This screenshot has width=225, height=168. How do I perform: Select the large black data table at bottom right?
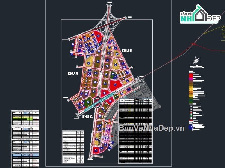(135, 131)
